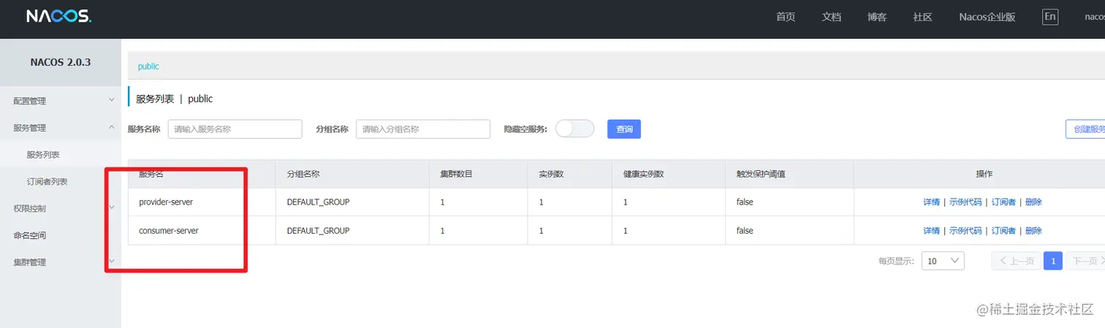
Task: Click the 上一页 pagination button
Action: tap(1016, 261)
